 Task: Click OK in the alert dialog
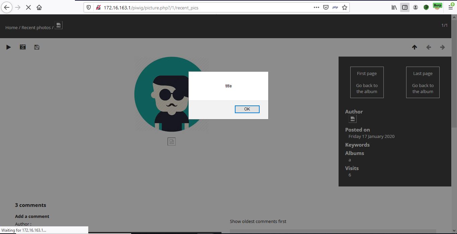247,109
